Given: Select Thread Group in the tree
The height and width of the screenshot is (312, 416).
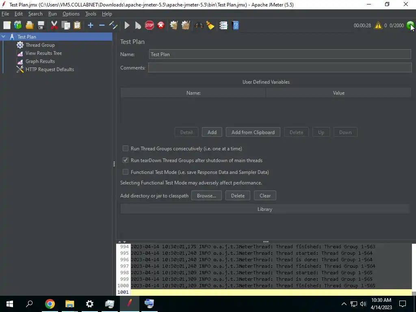Looking at the screenshot, I should pos(40,45).
